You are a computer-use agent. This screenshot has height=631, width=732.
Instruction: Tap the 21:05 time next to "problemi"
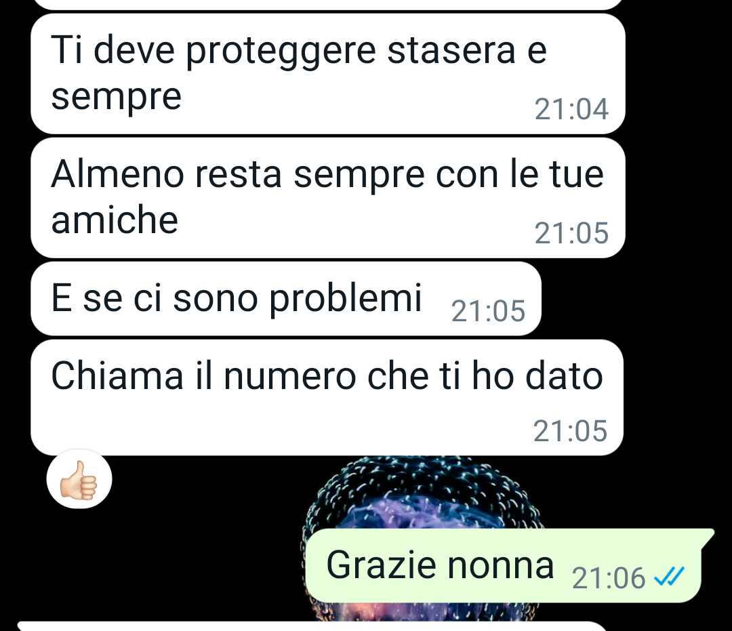(x=488, y=311)
